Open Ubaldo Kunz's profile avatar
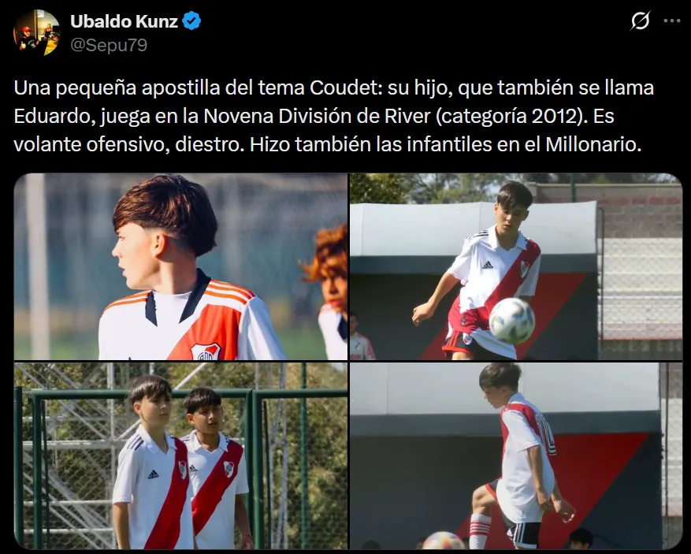 pyautogui.click(x=36, y=32)
